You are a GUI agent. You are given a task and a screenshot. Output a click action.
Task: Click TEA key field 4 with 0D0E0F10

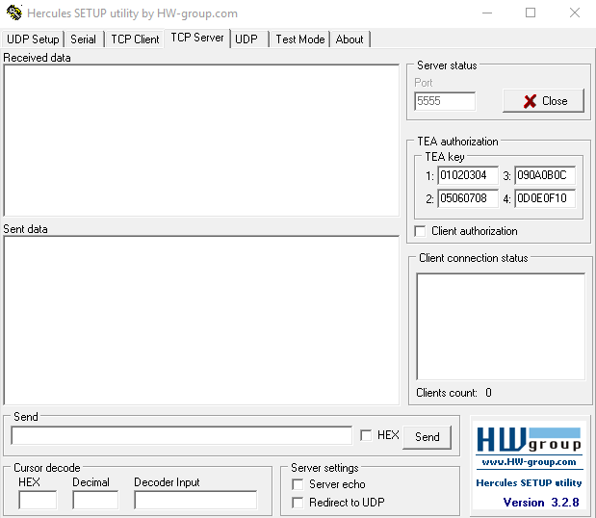pyautogui.click(x=545, y=198)
